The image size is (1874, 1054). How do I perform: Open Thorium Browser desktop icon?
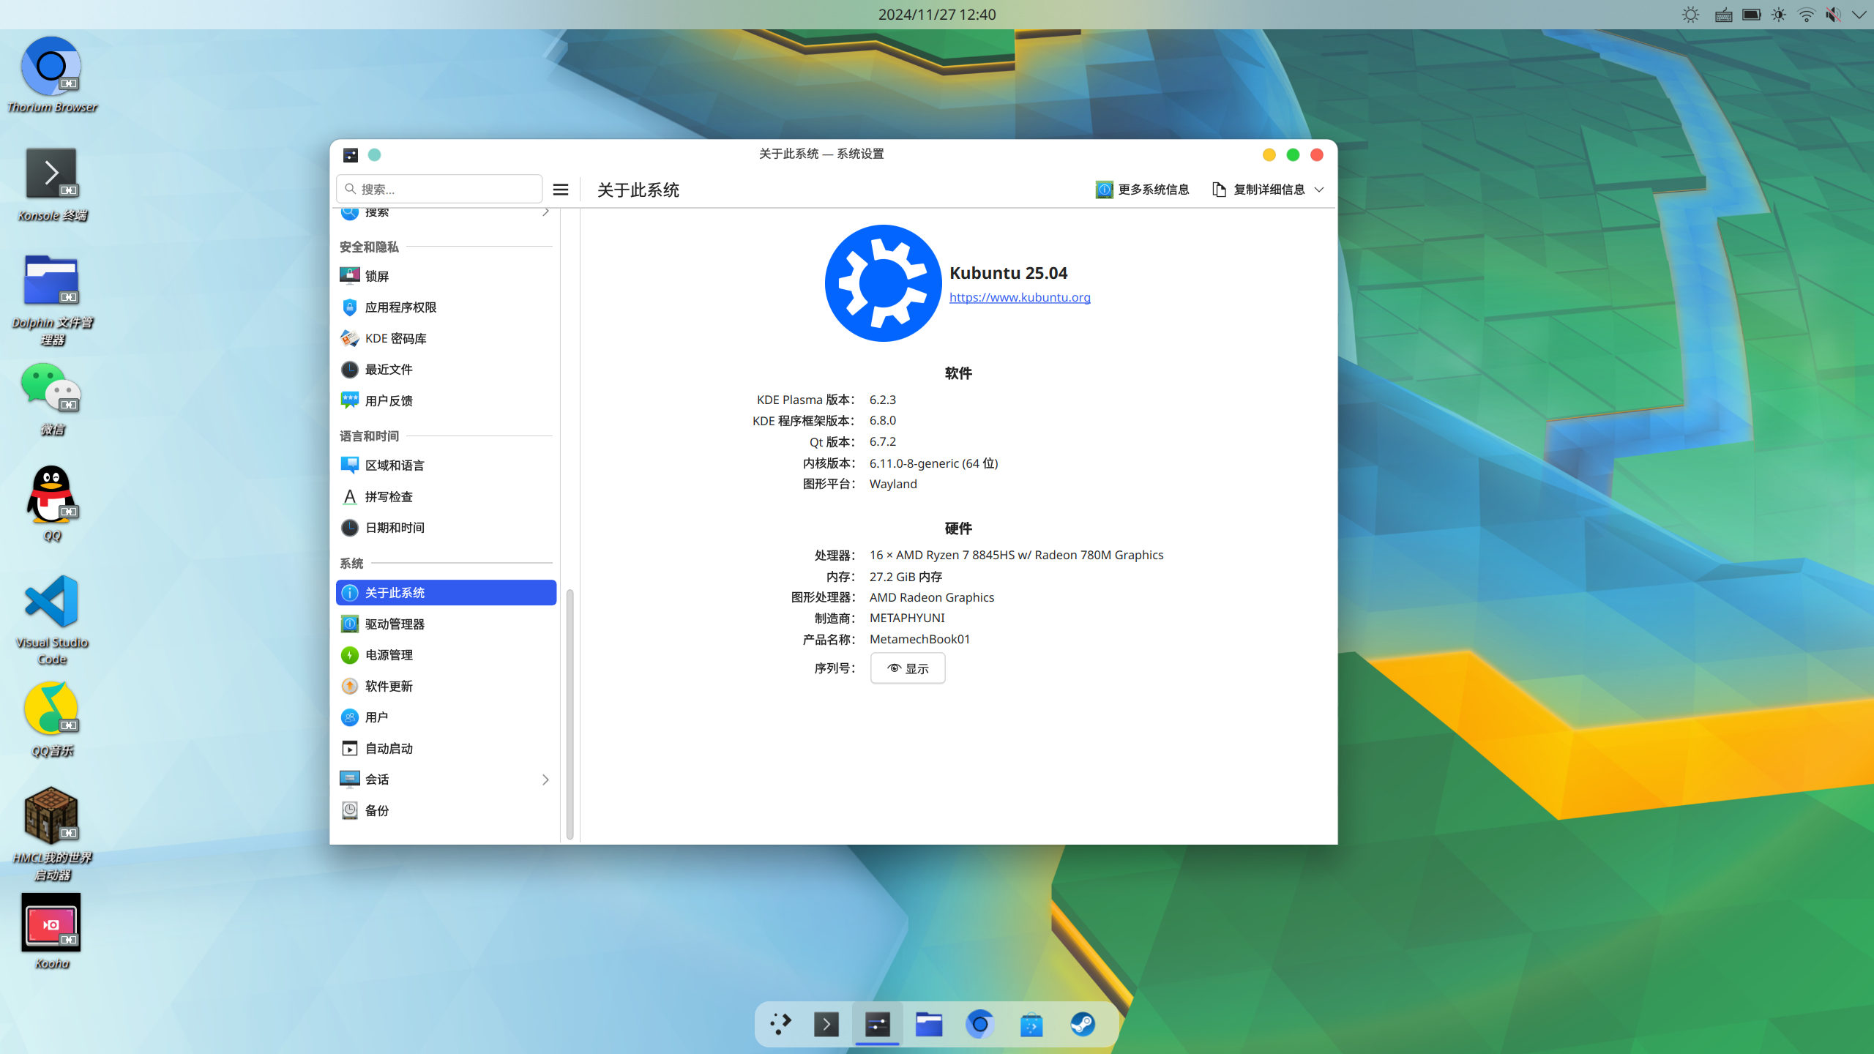[51, 67]
